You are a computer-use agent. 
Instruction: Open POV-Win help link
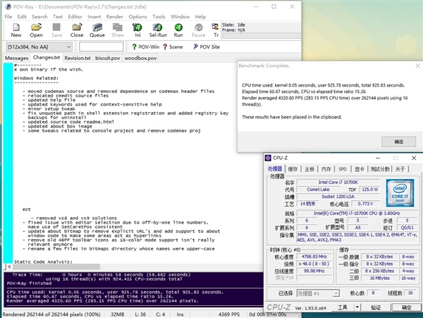pos(146,47)
